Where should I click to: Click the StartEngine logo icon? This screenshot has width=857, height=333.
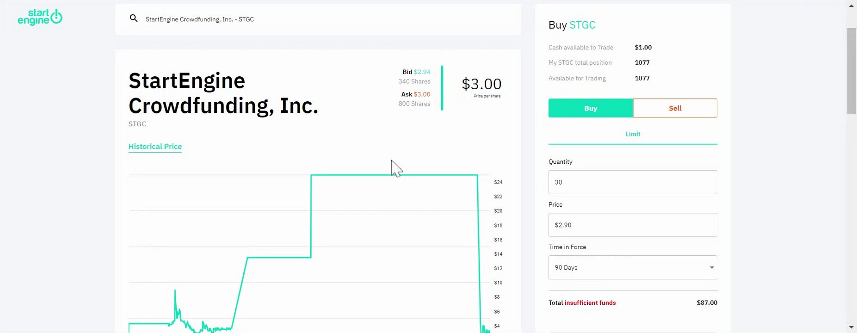click(x=40, y=17)
